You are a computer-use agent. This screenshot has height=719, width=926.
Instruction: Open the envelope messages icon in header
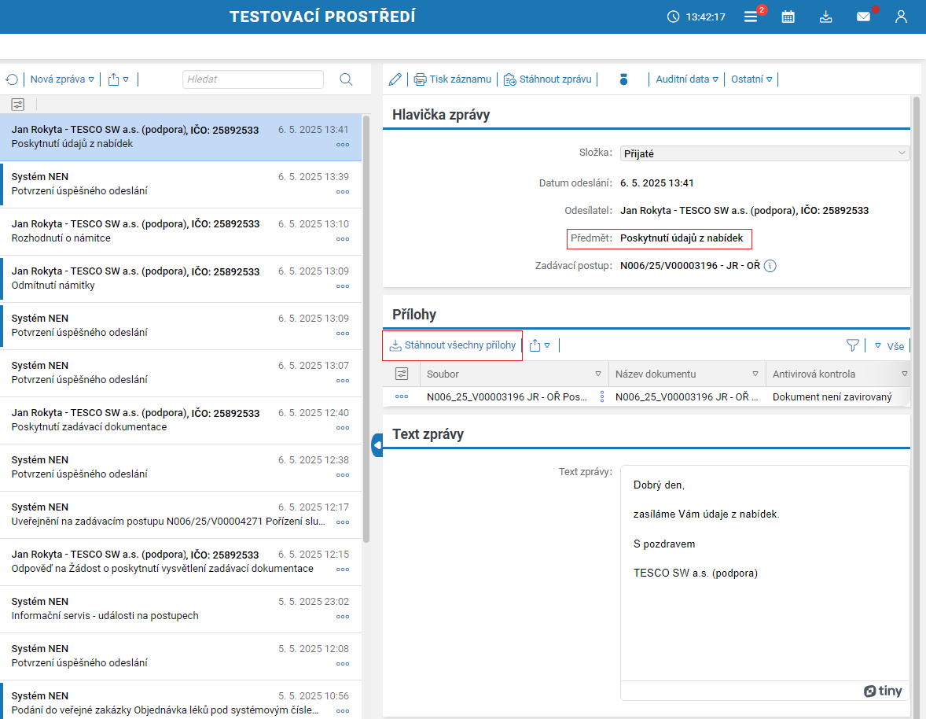point(863,17)
